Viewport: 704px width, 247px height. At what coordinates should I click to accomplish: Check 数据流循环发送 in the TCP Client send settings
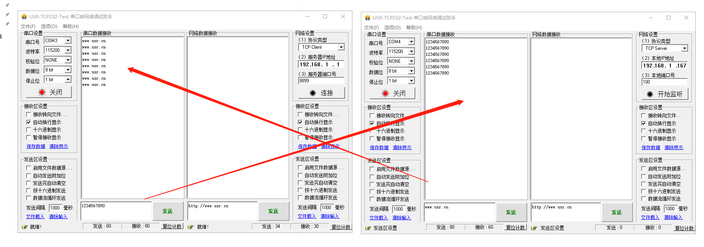[x=300, y=198]
